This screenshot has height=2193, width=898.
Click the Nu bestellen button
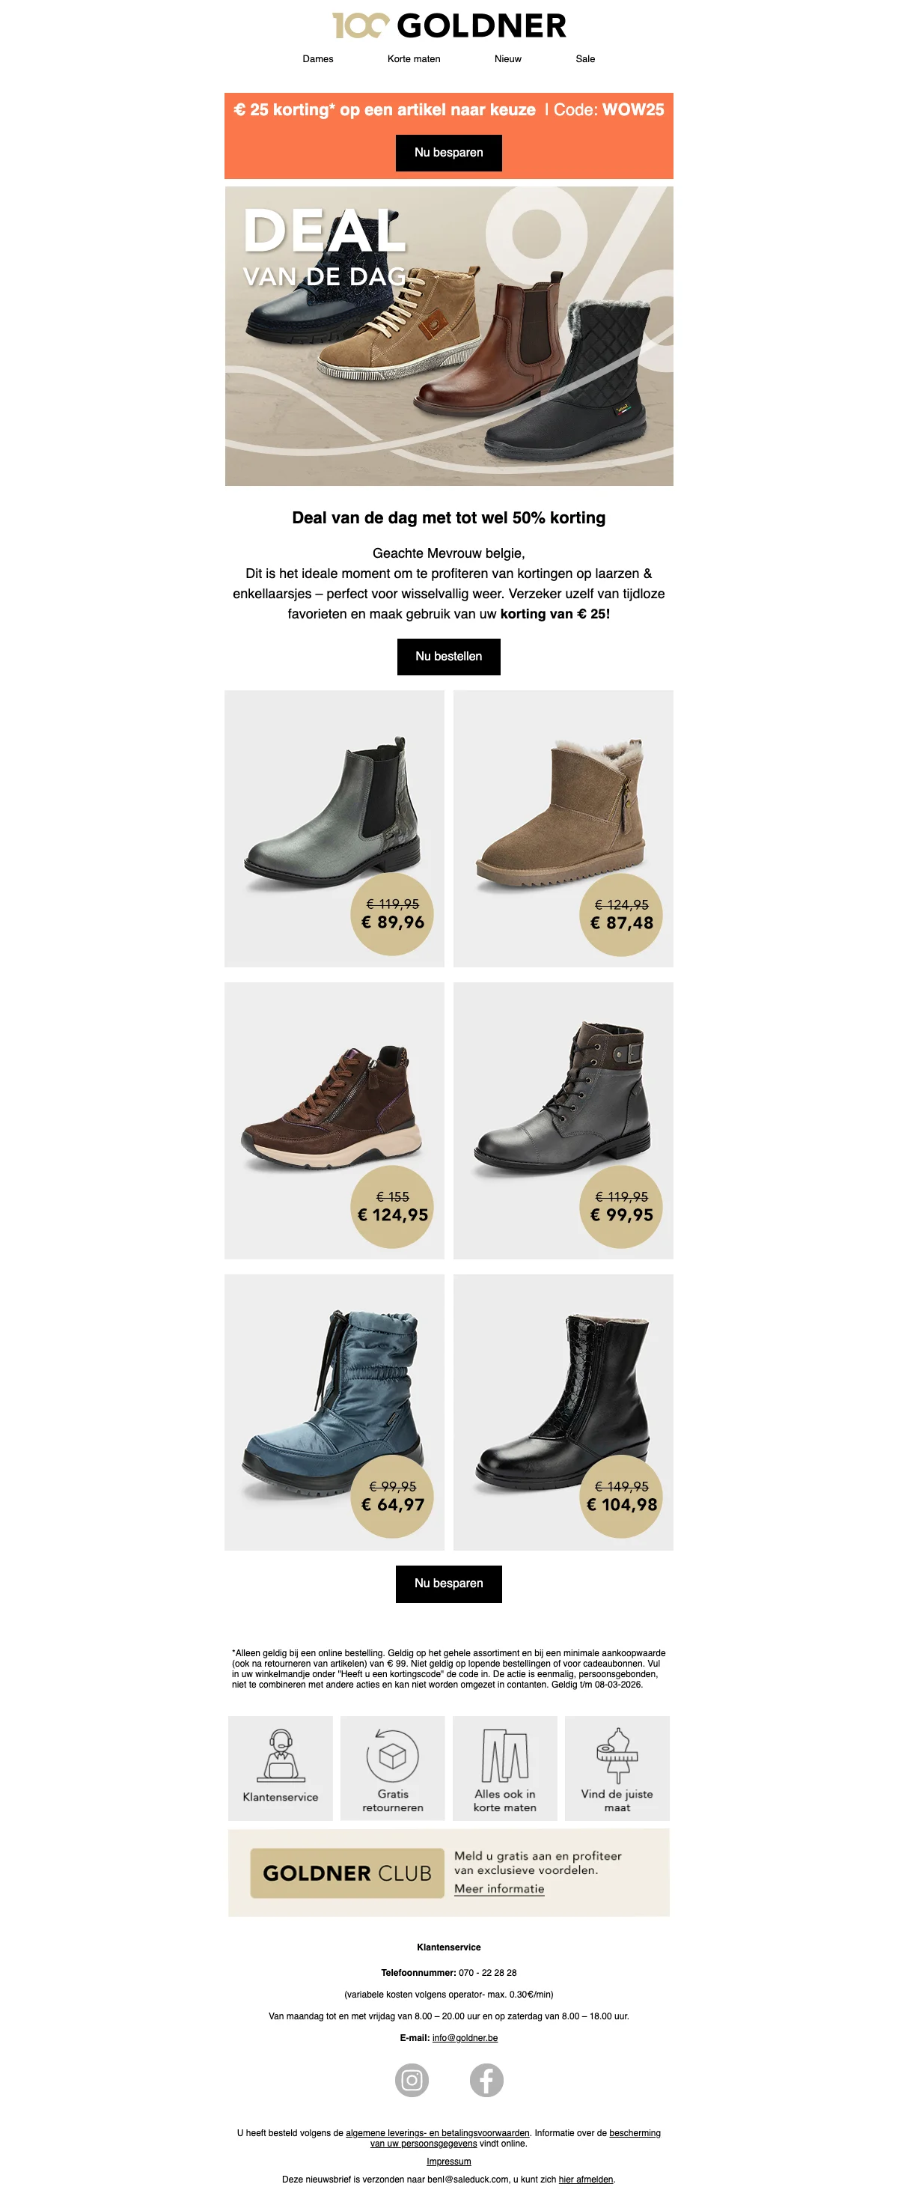pos(448,657)
